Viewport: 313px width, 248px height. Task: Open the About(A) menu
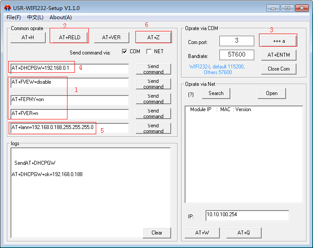61,17
